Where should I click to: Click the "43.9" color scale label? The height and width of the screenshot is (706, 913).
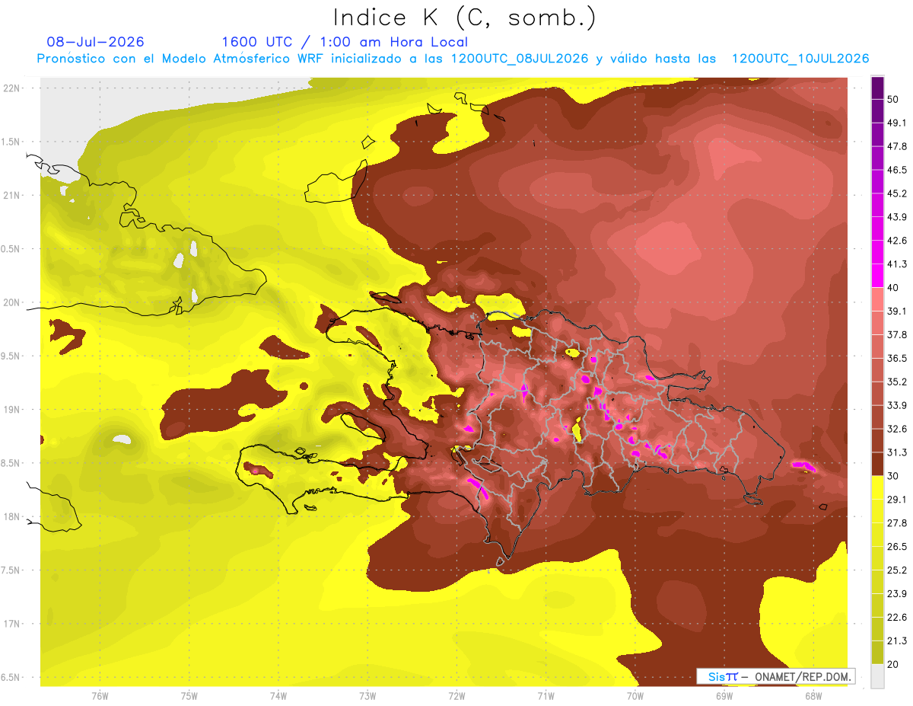click(897, 217)
